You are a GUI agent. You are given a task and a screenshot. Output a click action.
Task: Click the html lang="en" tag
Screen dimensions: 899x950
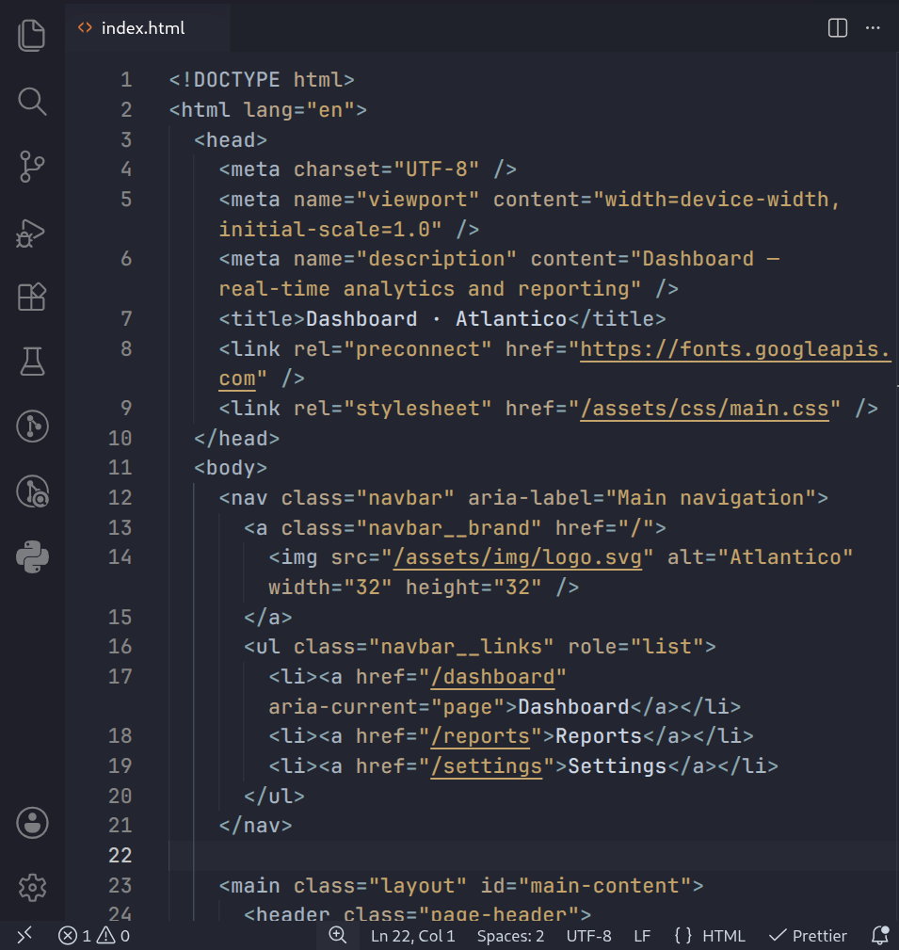(x=268, y=110)
